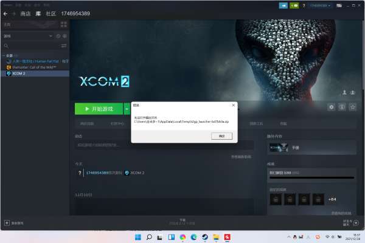Click the recent activity clock icon

point(58,36)
